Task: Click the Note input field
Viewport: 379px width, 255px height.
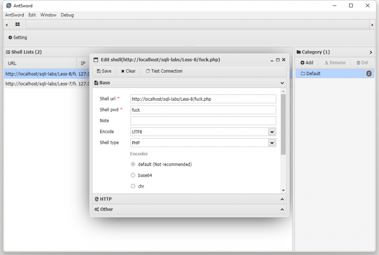Action: point(203,121)
